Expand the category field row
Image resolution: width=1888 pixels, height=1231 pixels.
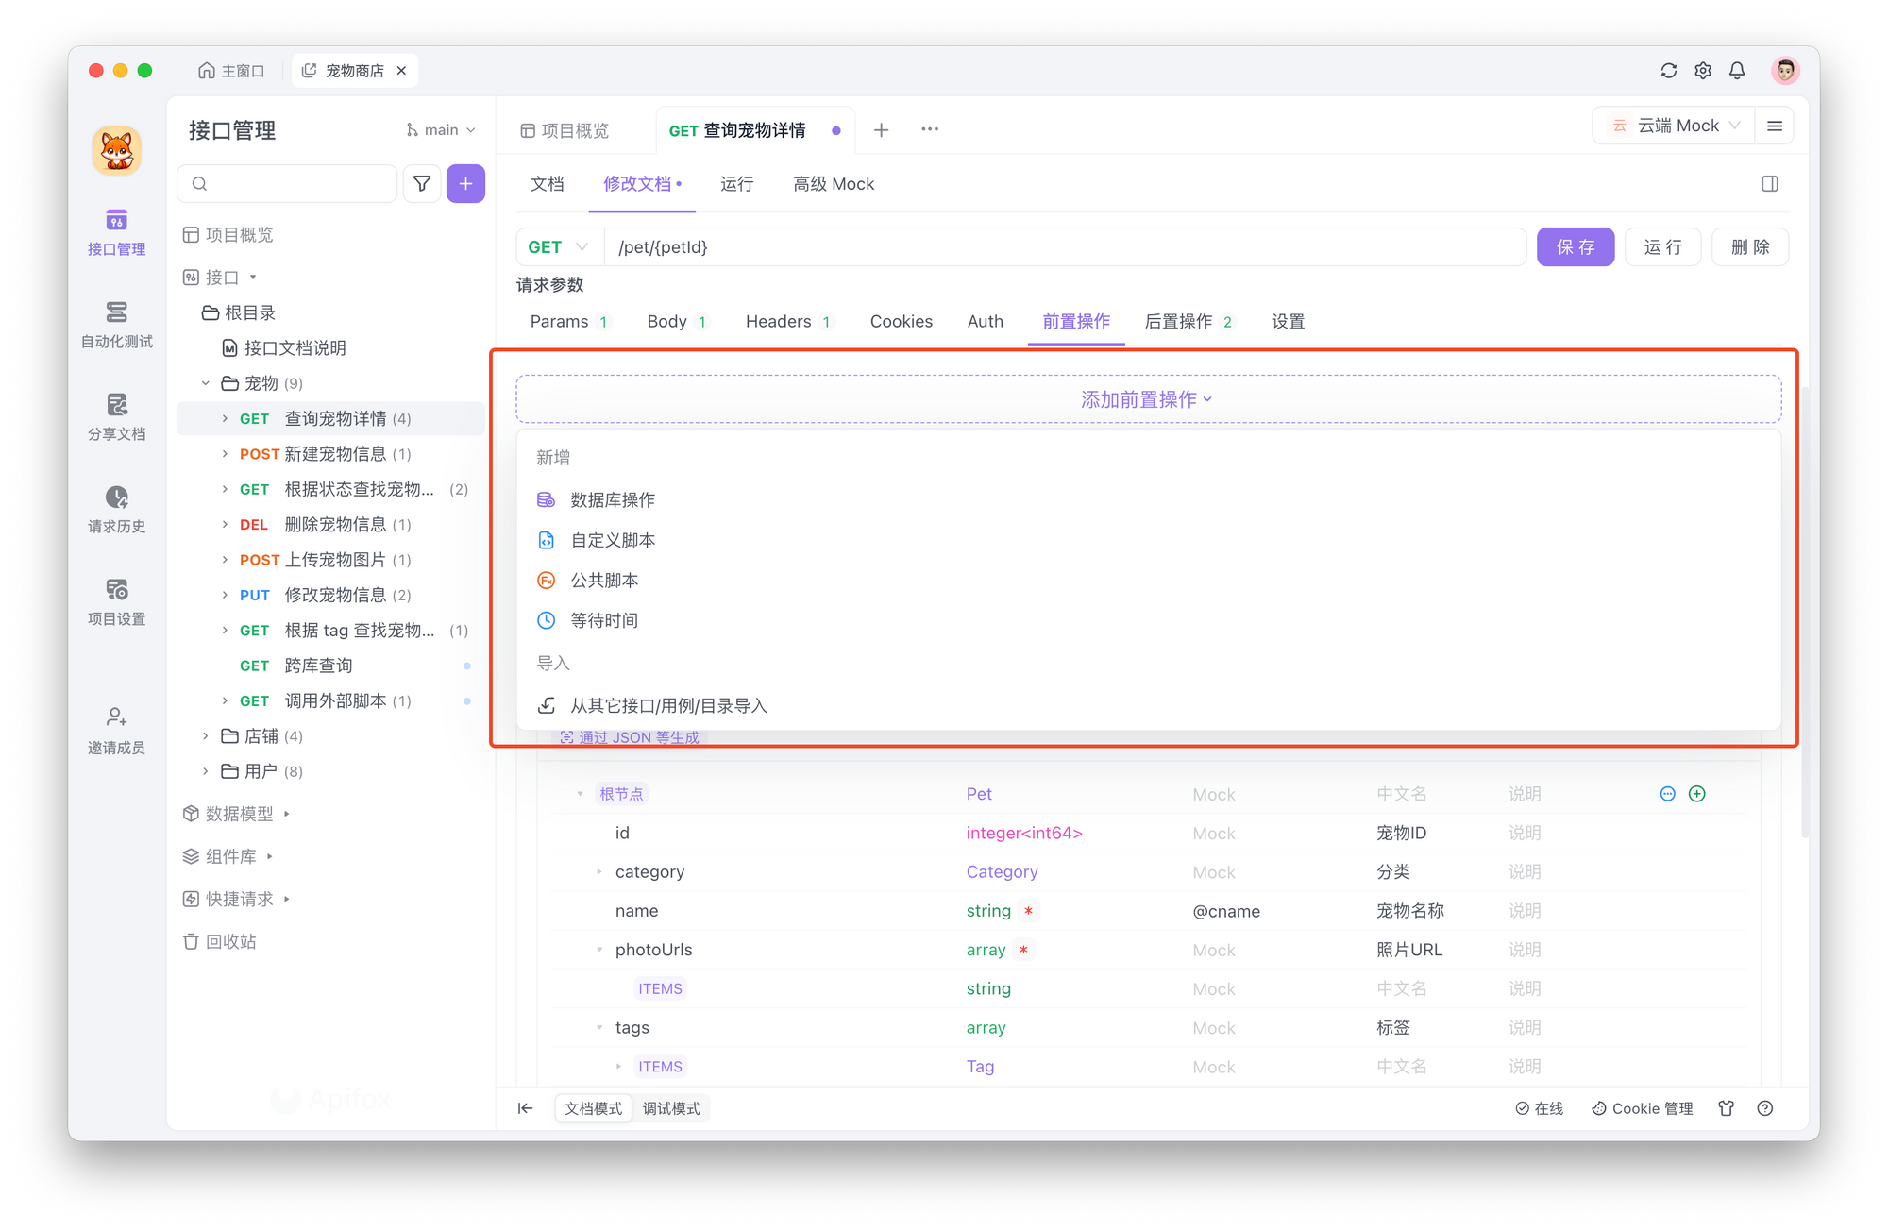click(x=599, y=872)
